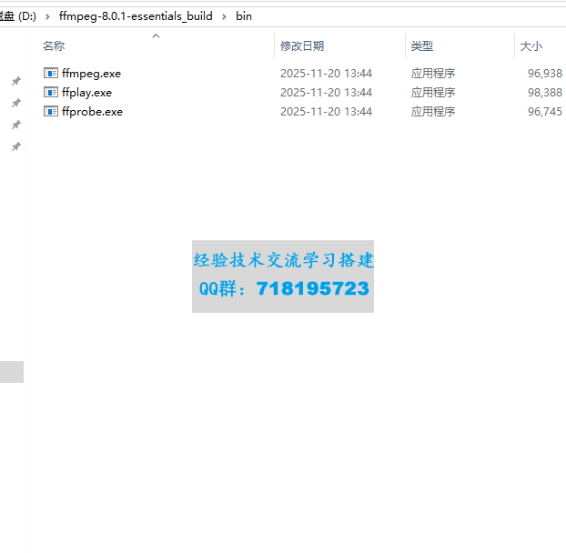Click the ffprobe.exe modified date cell

point(326,112)
